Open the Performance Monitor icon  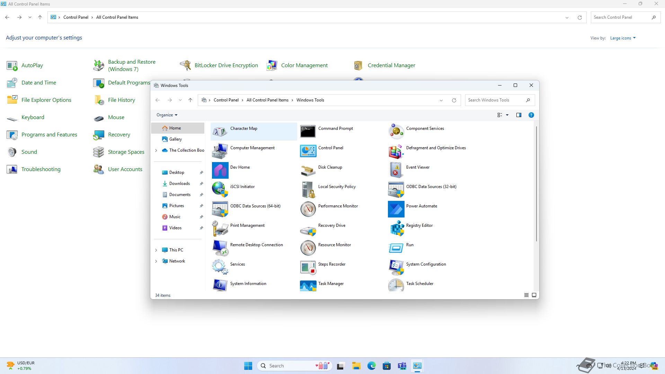coord(308,209)
